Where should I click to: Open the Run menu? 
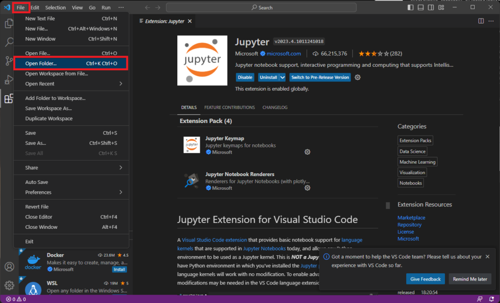click(106, 7)
